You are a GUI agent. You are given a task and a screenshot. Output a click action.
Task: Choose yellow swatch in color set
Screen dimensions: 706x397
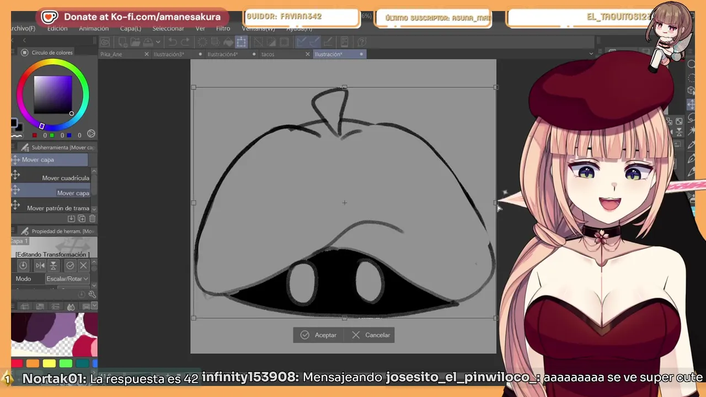click(x=49, y=363)
